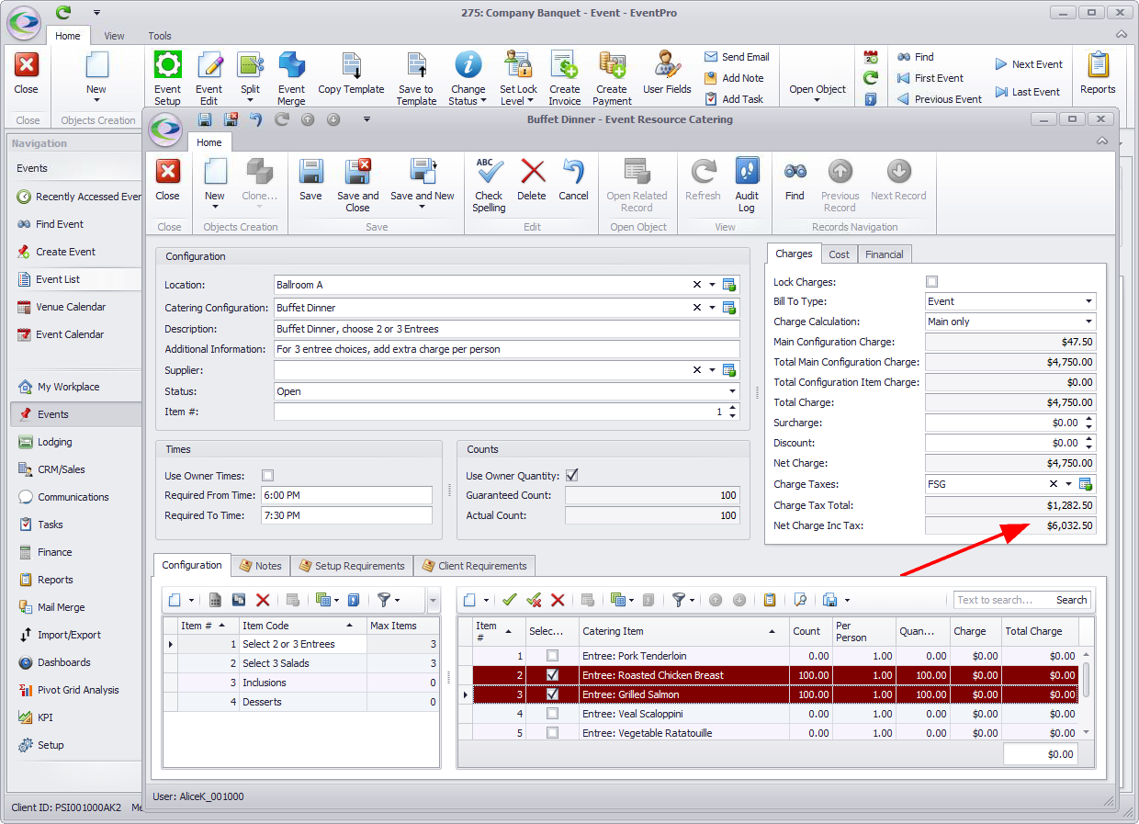Click the Search button in catering items grid
The height and width of the screenshot is (824, 1139).
tap(1071, 600)
